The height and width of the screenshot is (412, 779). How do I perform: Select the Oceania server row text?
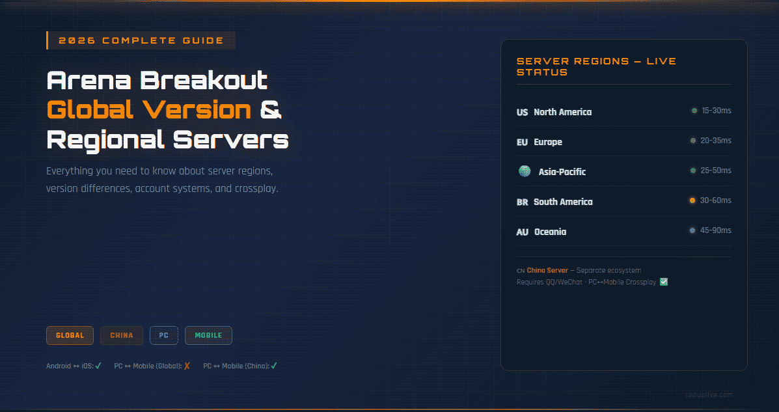click(x=550, y=232)
